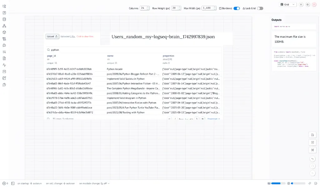Open the scratchpad notebook-pen icon

pyautogui.click(x=4, y=78)
